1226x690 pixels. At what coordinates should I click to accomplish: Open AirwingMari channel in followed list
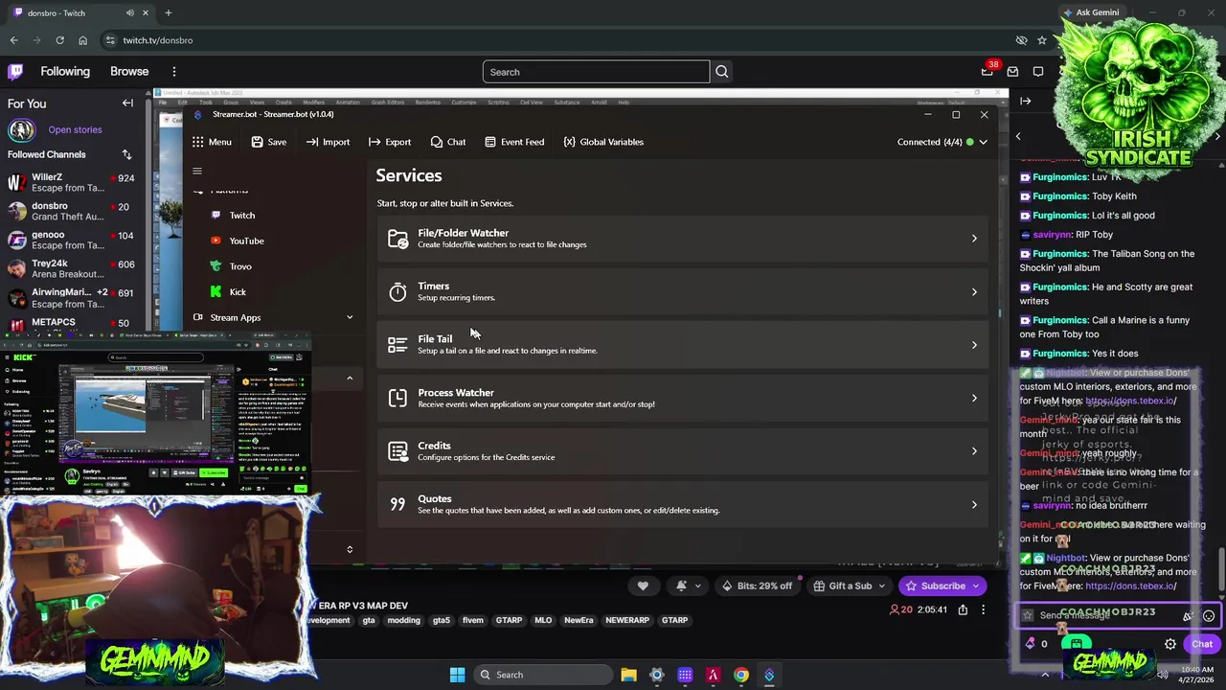click(71, 297)
